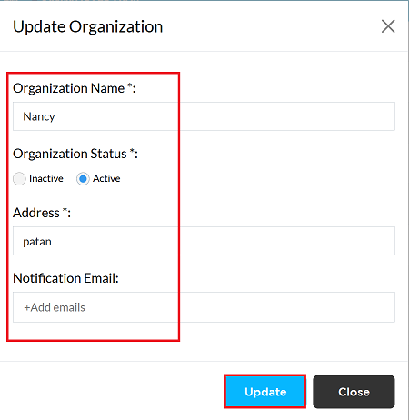Click the 'Active' label text
This screenshot has height=420, width=409.
[106, 178]
